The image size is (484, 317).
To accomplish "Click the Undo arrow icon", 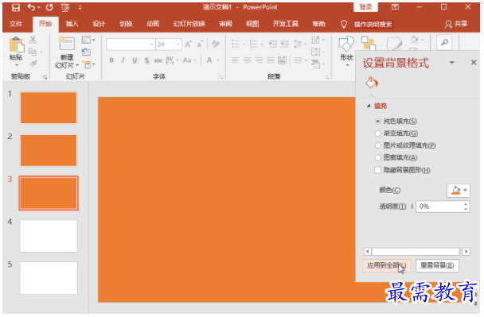I will point(31,7).
